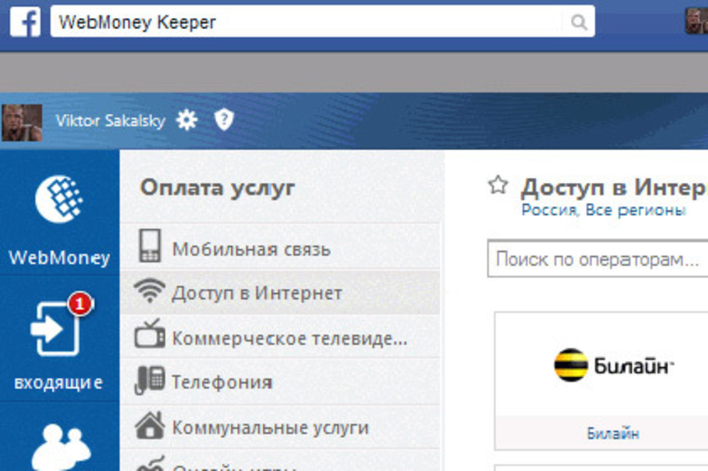
Task: Click the Facebook logo icon
Action: (25, 22)
